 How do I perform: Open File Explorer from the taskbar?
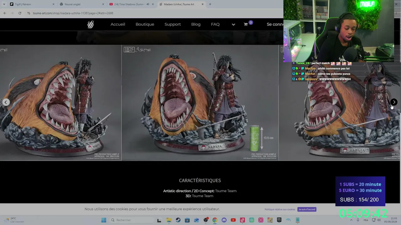[x=169, y=220]
